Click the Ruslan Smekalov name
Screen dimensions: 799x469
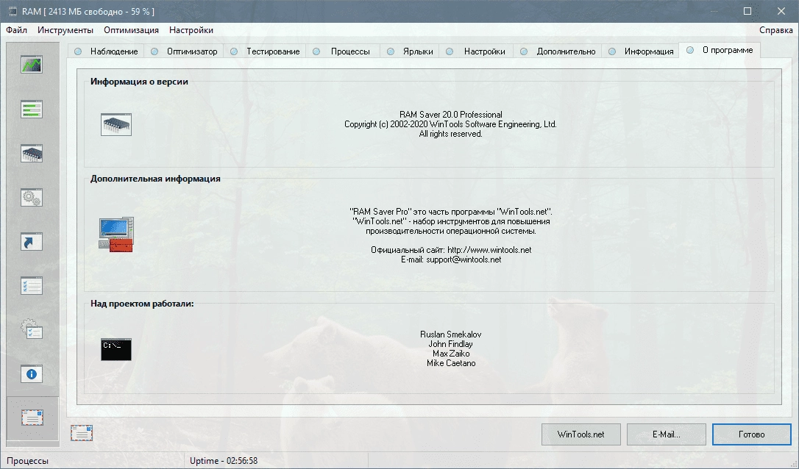(451, 334)
